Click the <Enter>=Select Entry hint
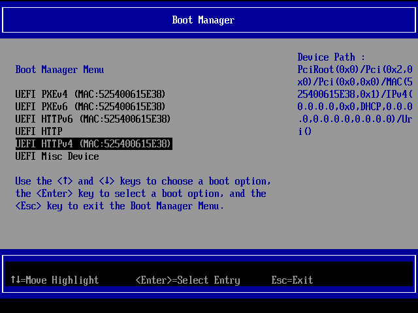Screen dimensions: 418x313 188,280
